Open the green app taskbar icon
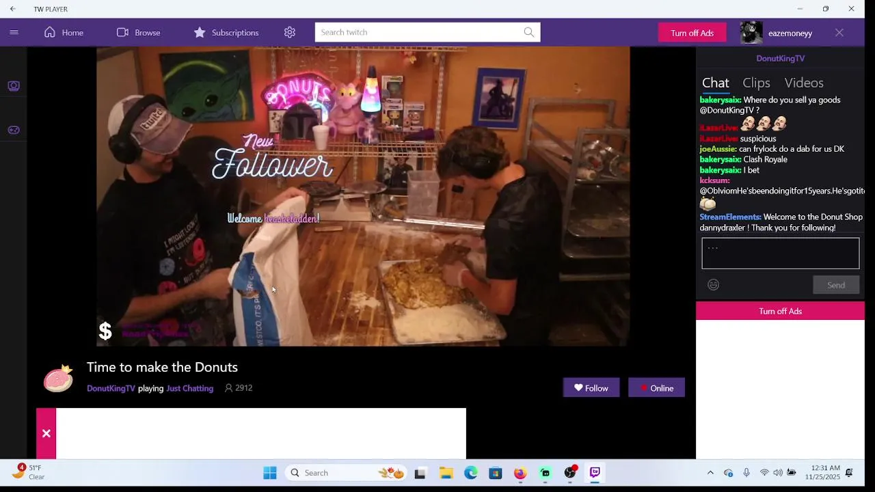 point(545,473)
